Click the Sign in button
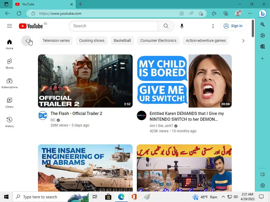270x202 pixels. point(233,26)
